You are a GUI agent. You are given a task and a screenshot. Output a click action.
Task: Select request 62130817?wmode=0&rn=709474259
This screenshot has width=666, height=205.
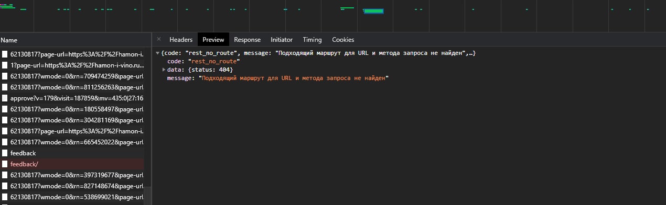pos(72,76)
